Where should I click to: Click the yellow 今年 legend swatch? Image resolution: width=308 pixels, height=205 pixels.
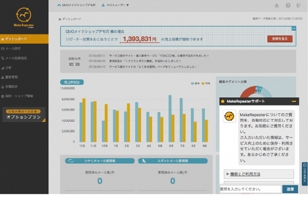pos(203,84)
